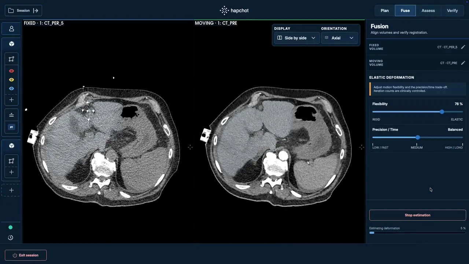Click the needle insertion icon

point(11,115)
